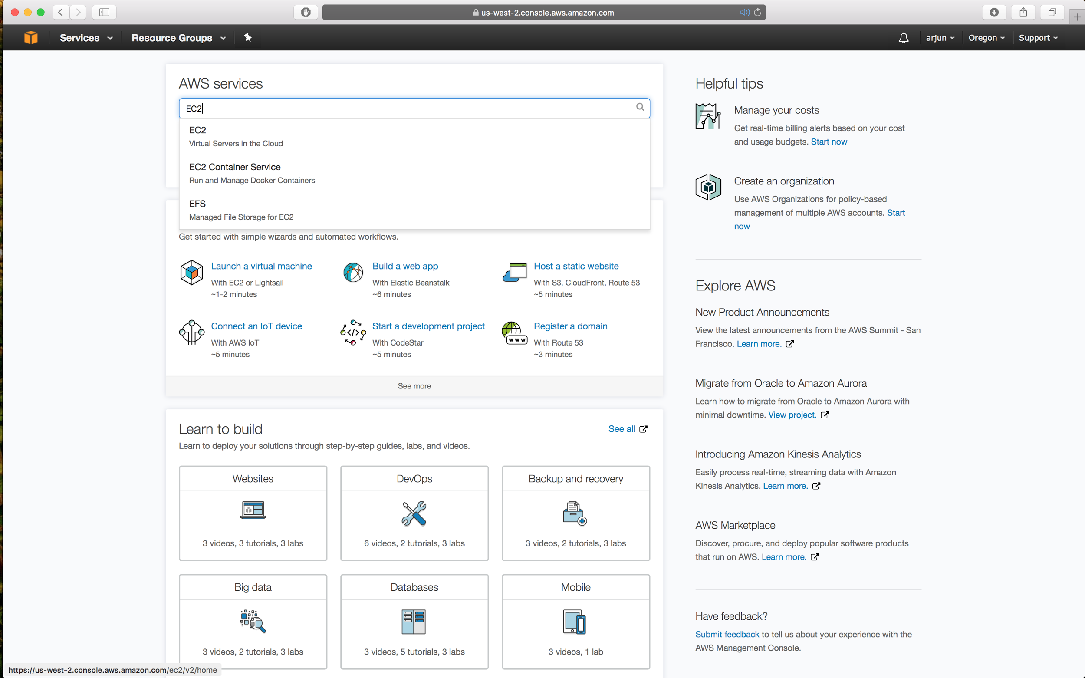Click Submit feedback link

[x=727, y=634]
